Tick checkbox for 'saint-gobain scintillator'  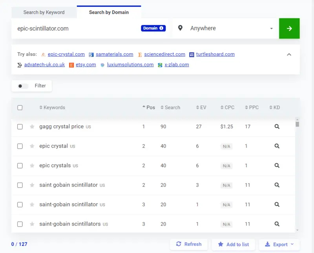(x=20, y=205)
